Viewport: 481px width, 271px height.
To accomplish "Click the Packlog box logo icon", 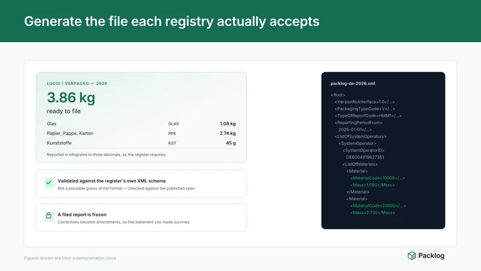I will 412,255.
